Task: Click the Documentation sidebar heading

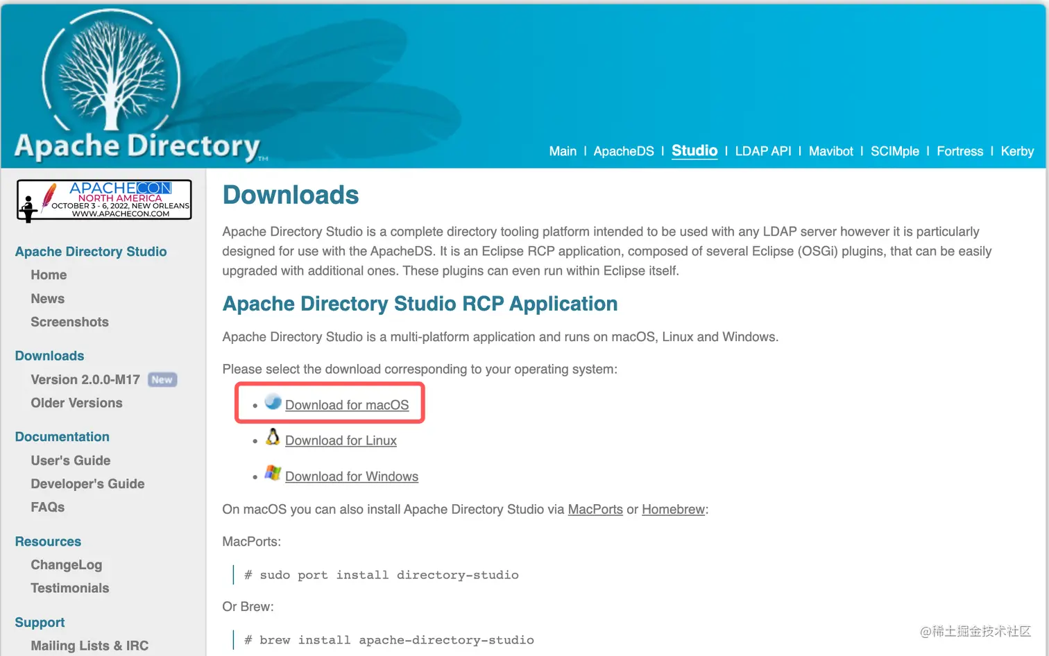Action: tap(62, 437)
